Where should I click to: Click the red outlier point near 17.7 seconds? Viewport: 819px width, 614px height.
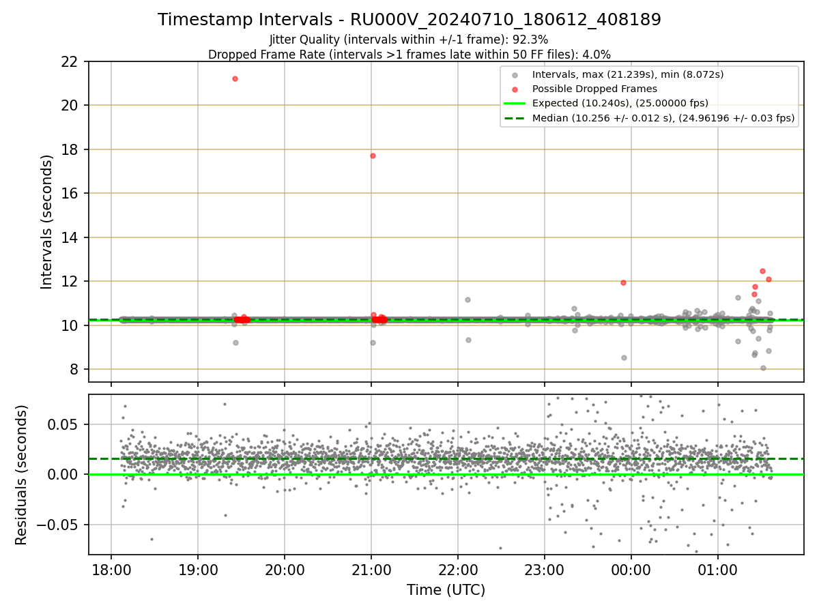click(373, 156)
